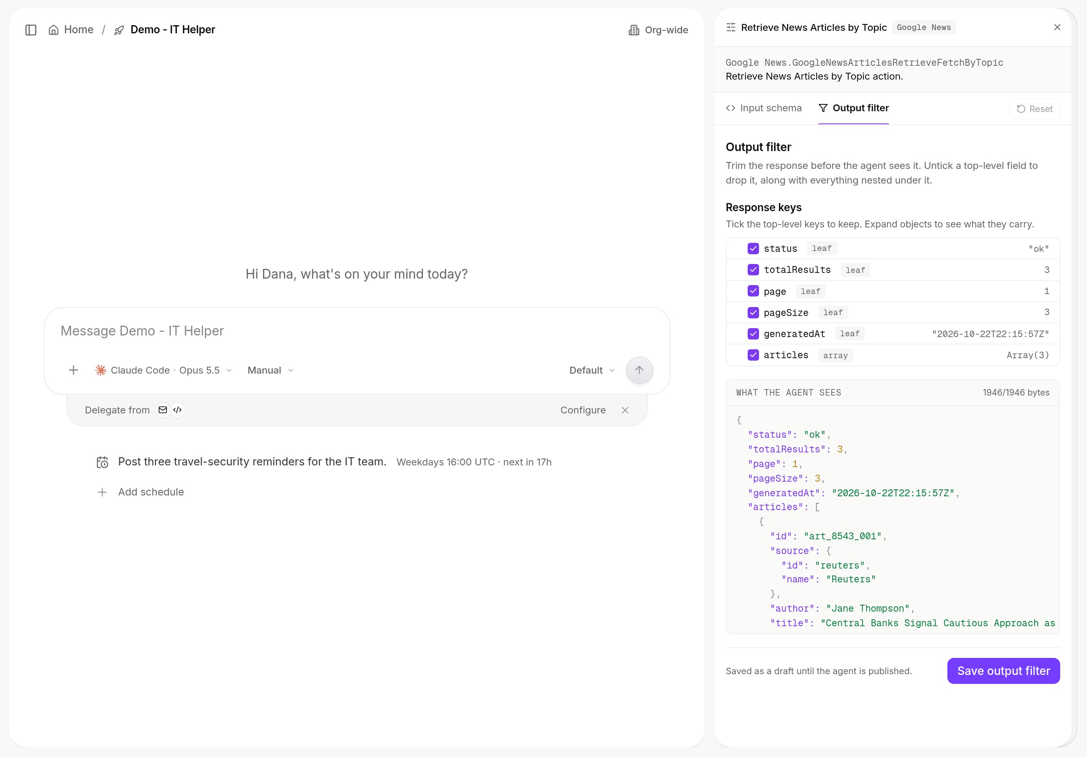Click the Claude Code starburst icon
This screenshot has height=757, width=1087.
pyautogui.click(x=100, y=370)
